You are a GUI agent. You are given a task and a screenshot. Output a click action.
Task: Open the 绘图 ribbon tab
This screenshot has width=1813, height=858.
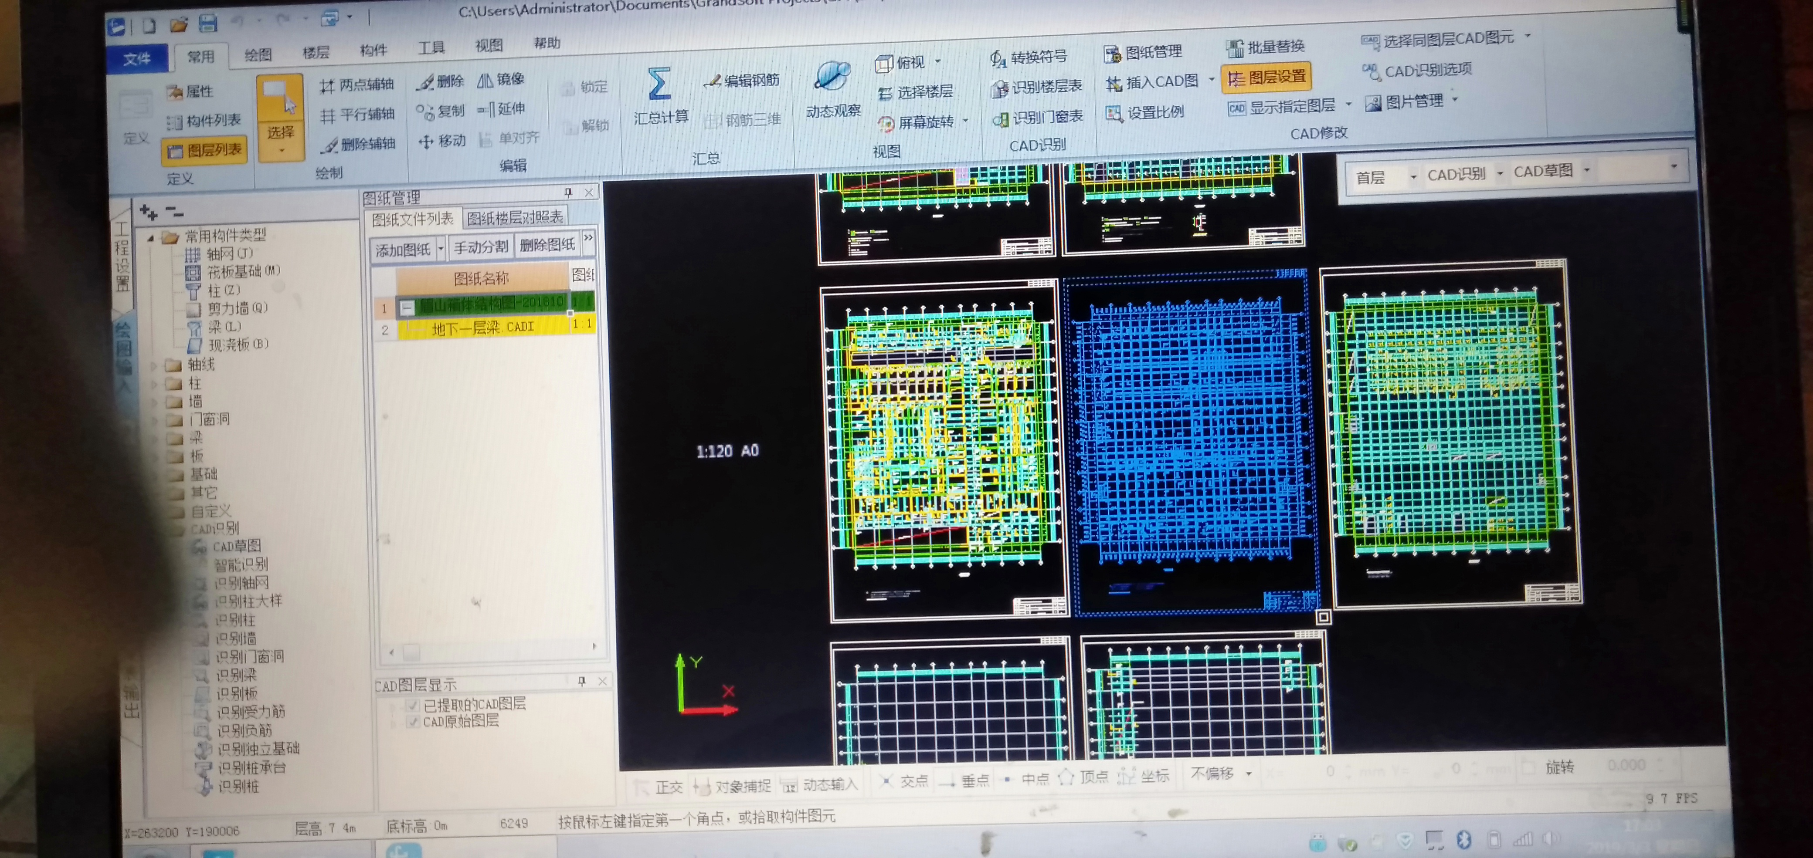tap(258, 54)
